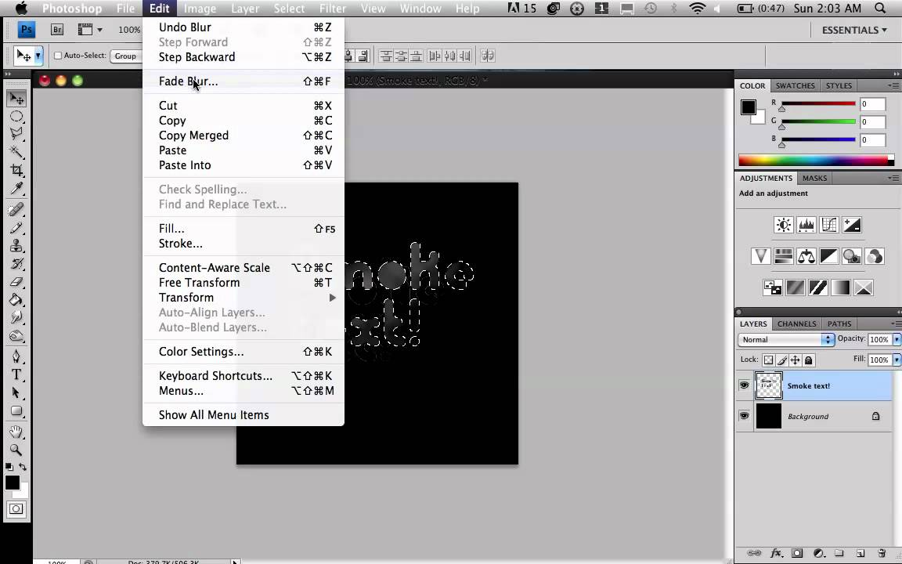Add a Levels adjustment
The image size is (902, 564).
click(x=806, y=225)
